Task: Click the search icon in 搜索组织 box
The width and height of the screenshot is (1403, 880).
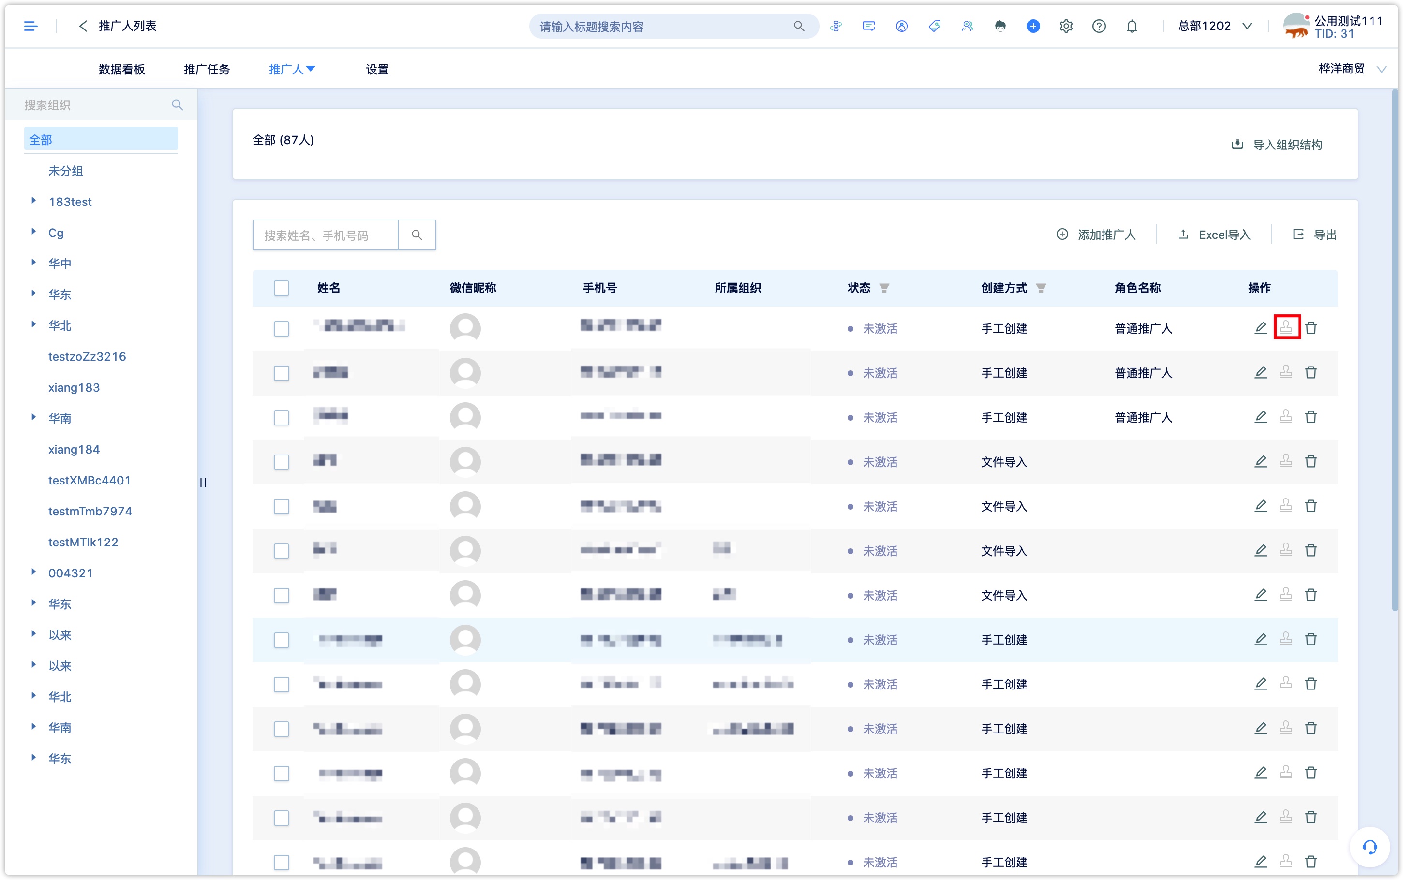Action: pos(177,105)
